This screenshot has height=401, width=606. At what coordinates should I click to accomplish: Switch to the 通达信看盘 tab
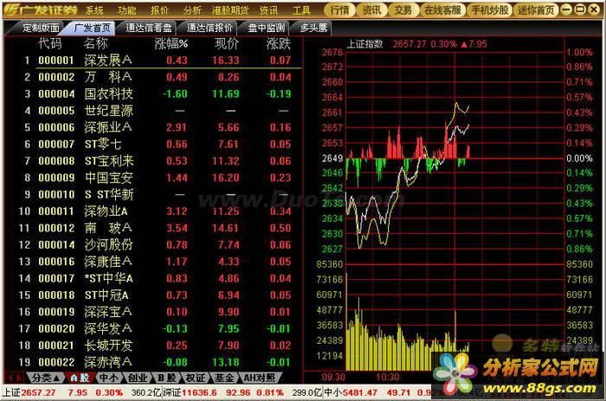[149, 28]
